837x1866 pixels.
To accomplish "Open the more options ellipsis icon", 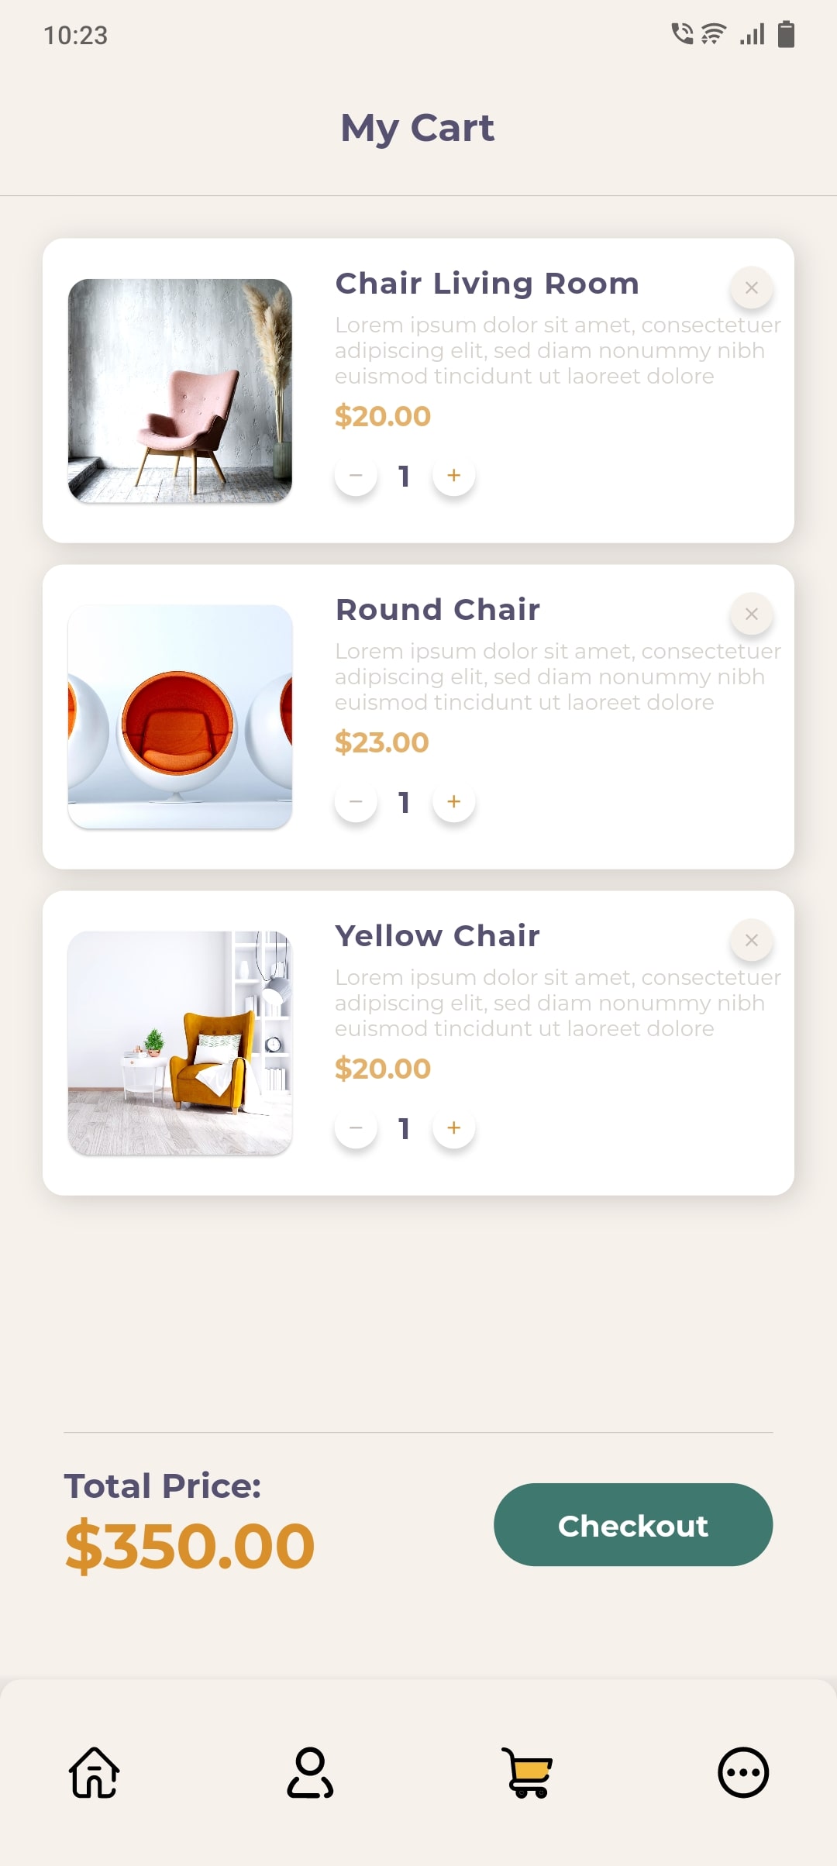I will coord(742,1772).
